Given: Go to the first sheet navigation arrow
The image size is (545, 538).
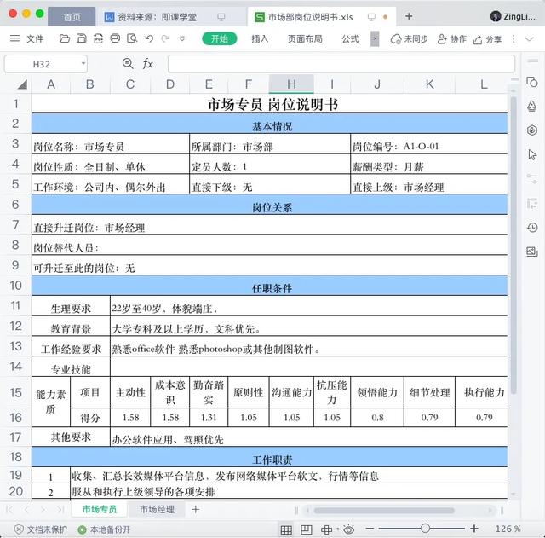Looking at the screenshot, I should (x=9, y=510).
